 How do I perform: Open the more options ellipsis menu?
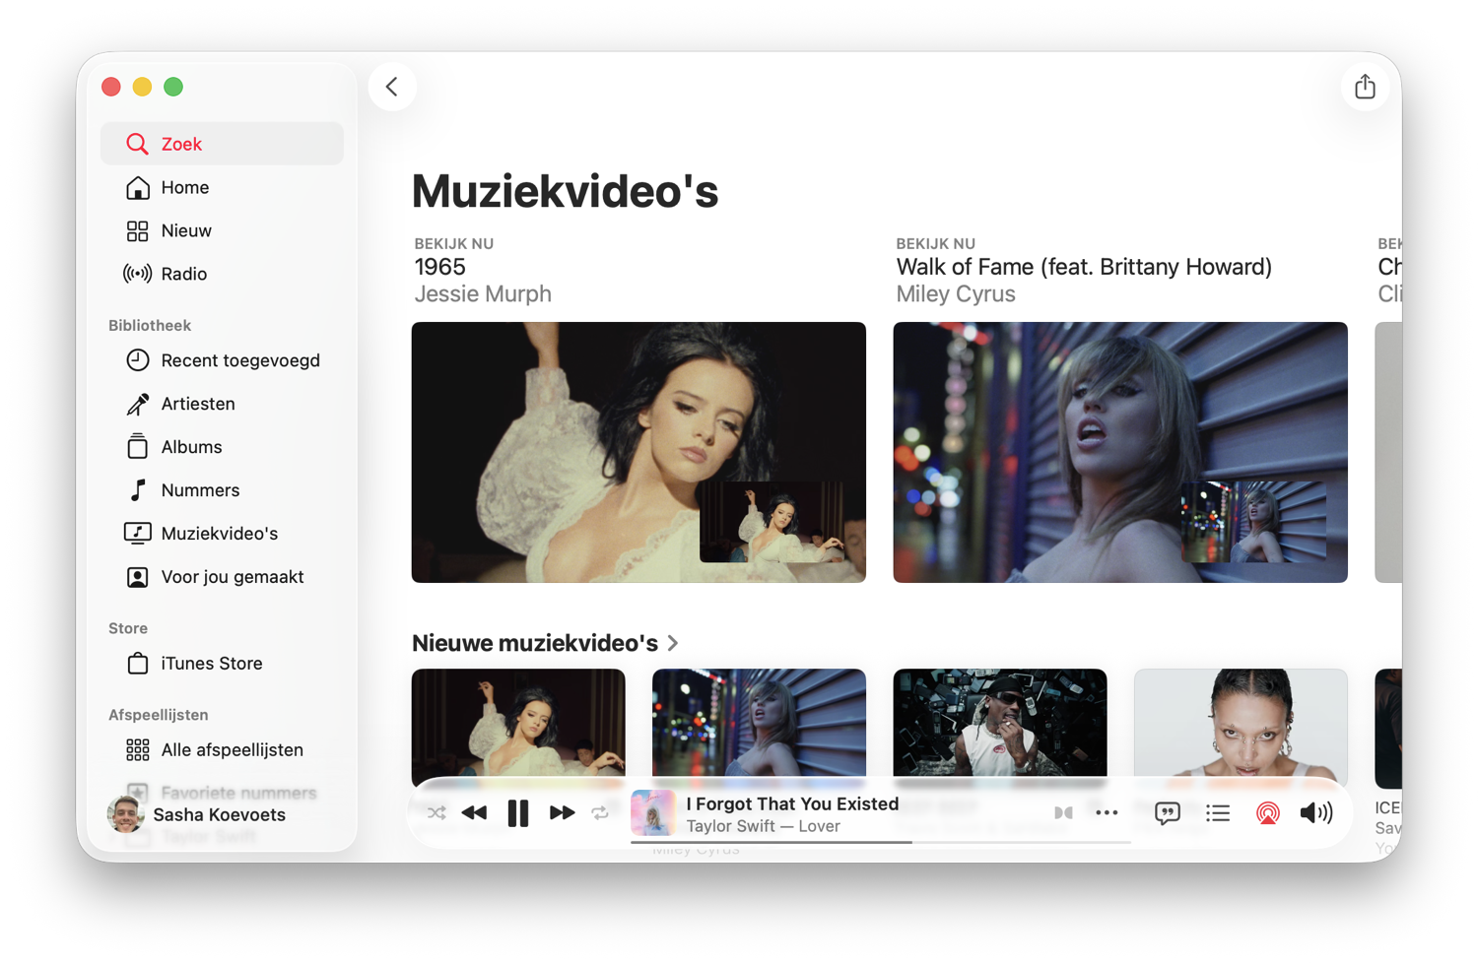[x=1107, y=813]
